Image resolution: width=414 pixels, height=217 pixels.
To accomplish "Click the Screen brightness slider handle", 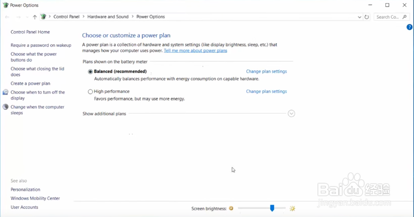I will [x=272, y=208].
